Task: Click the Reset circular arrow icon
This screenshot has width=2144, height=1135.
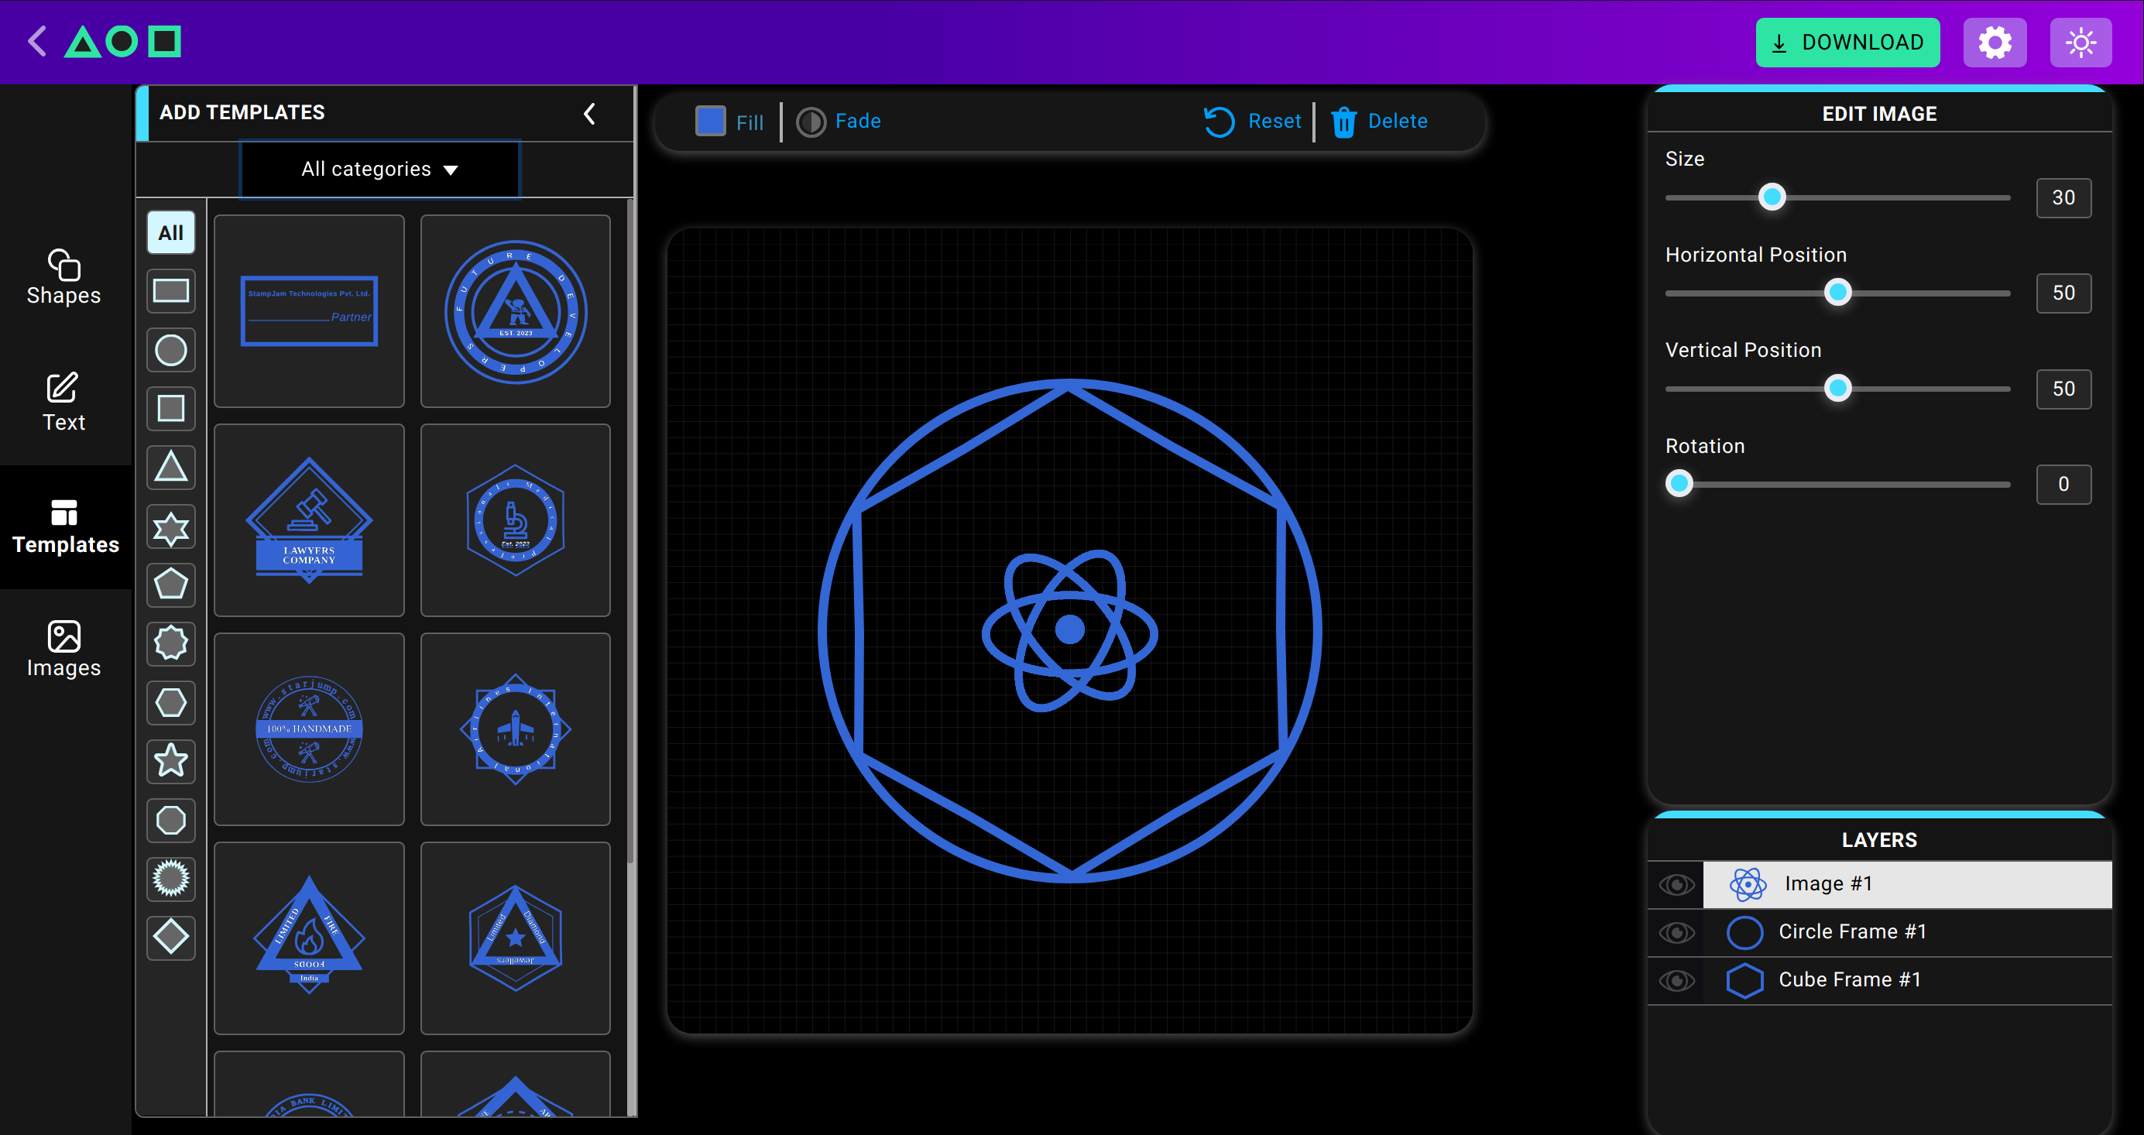Action: (x=1220, y=122)
